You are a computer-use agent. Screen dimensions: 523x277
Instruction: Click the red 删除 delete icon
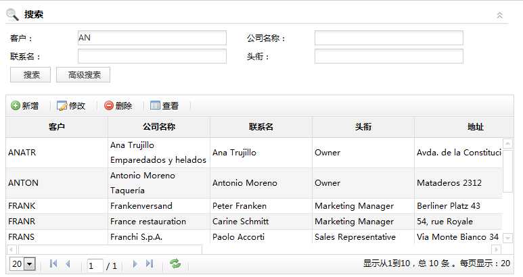[109, 105]
